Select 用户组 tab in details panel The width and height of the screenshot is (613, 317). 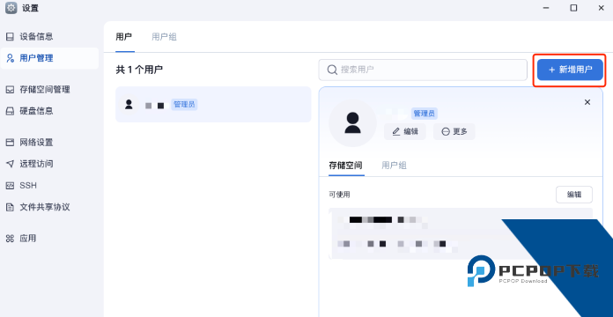[x=394, y=165]
